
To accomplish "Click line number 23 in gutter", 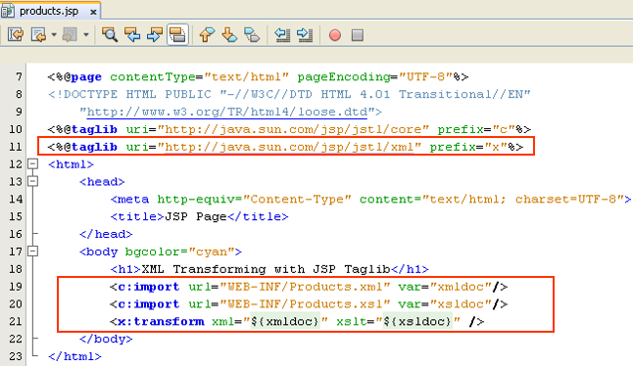I will click(16, 356).
